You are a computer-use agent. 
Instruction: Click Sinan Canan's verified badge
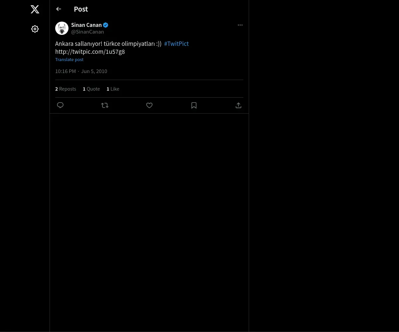(105, 25)
